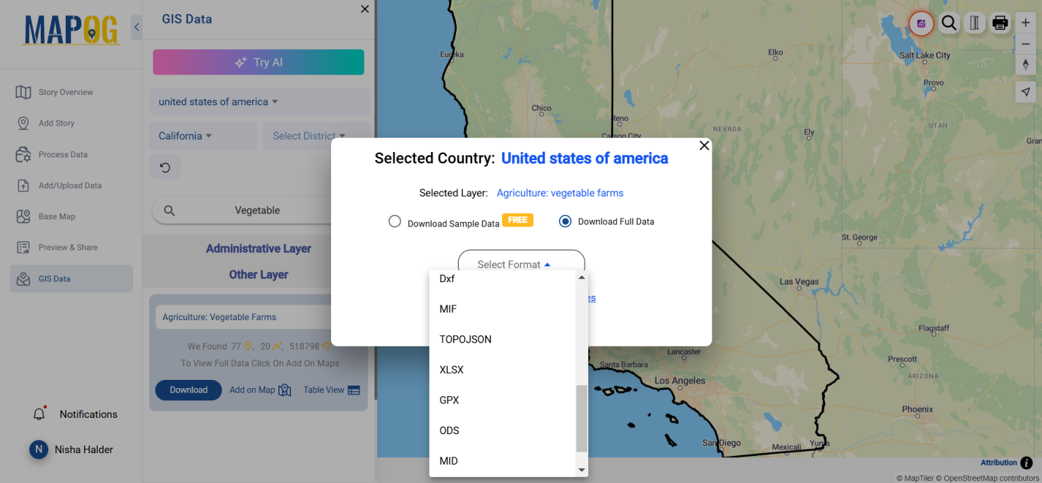Reset map orientation with the compass
This screenshot has width=1042, height=483.
point(1026,64)
